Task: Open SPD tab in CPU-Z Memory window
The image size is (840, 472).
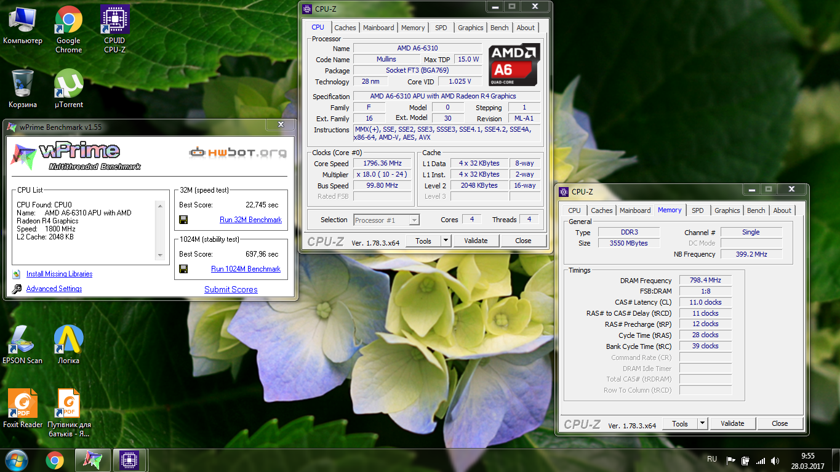Action: pos(698,210)
